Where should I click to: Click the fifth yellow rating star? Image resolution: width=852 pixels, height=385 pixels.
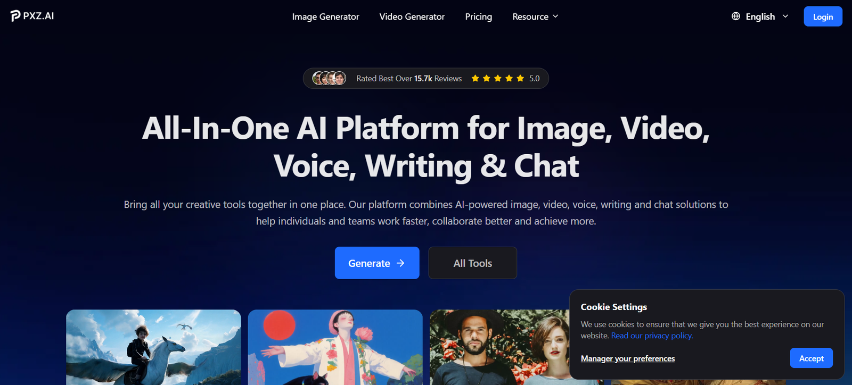pyautogui.click(x=520, y=79)
